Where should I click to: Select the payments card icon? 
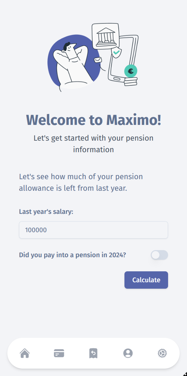click(x=59, y=353)
